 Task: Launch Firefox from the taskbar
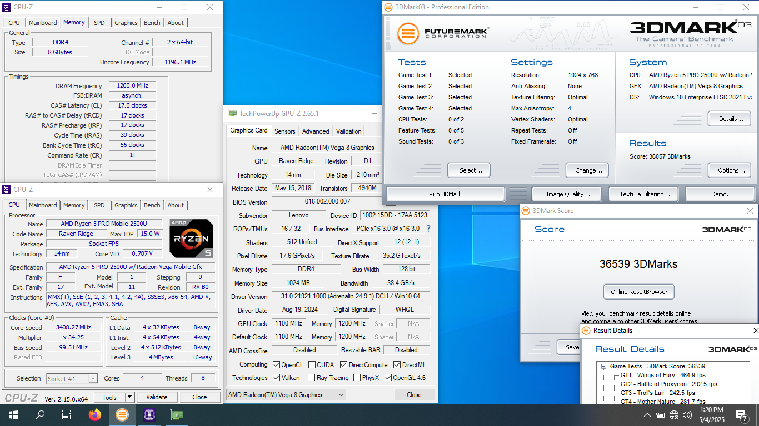(x=95, y=414)
